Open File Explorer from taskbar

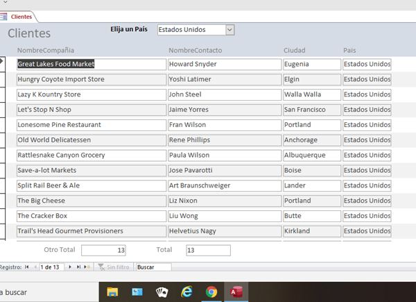tap(112, 292)
